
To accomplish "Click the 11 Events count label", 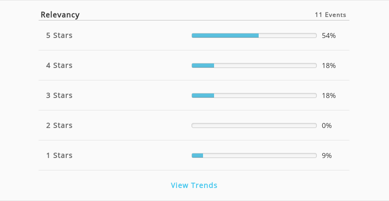I will pos(330,15).
